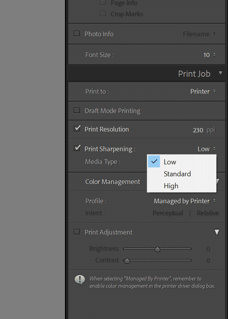
Task: Select the Perceptual rendering intent
Action: pyautogui.click(x=168, y=213)
